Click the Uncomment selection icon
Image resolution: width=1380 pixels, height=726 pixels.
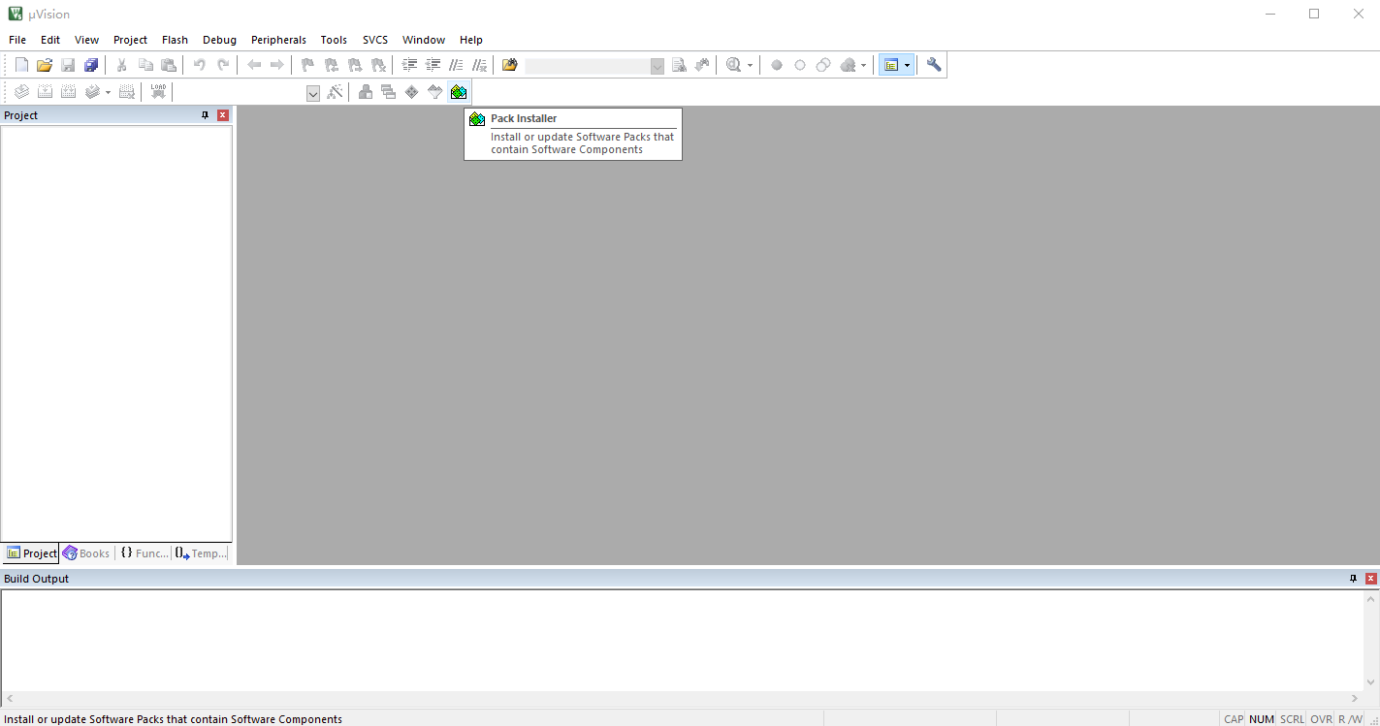point(479,65)
